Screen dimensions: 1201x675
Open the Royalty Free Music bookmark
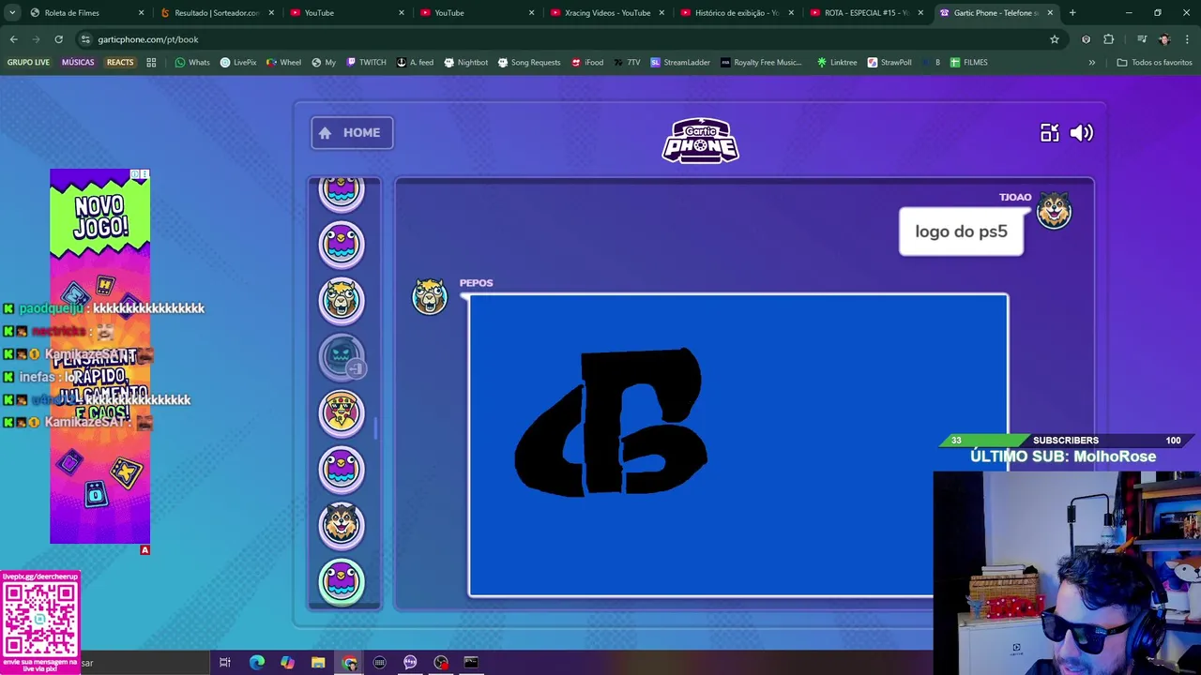click(760, 63)
